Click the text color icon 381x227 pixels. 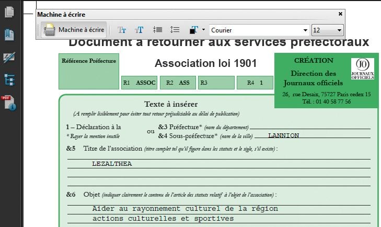click(x=194, y=30)
